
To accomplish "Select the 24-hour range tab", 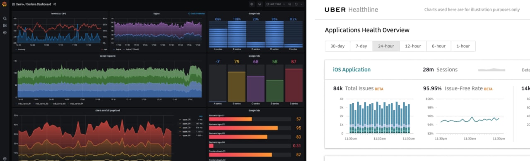I will click(386, 46).
